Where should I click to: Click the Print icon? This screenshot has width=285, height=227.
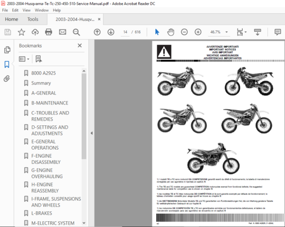click(48, 32)
